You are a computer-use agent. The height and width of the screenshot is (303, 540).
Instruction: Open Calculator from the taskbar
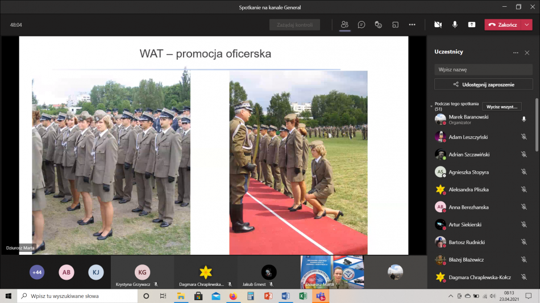[x=251, y=296]
